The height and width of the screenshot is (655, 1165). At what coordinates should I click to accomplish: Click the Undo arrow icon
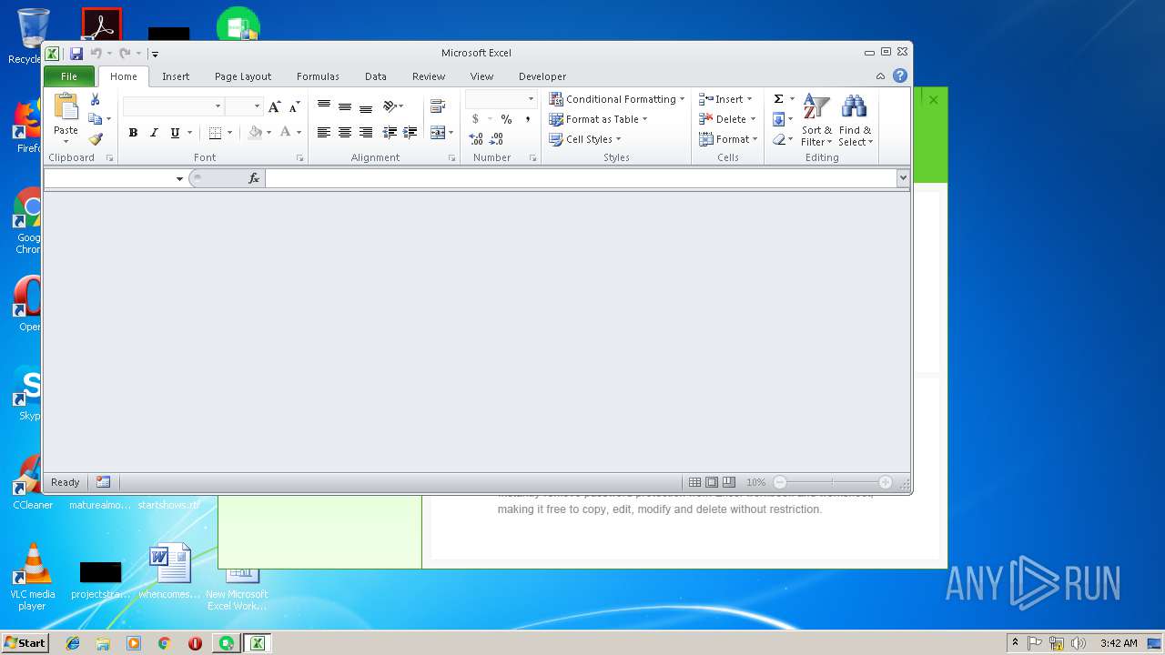tap(96, 54)
